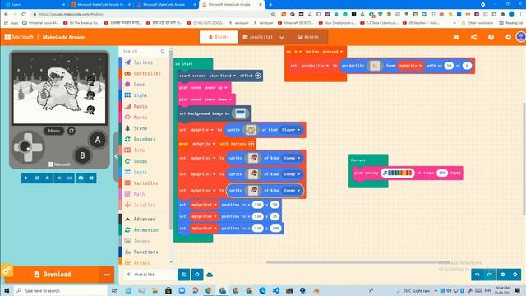Zoom out the blocks workspace
Screen dimensions: 526x296
[503, 275]
